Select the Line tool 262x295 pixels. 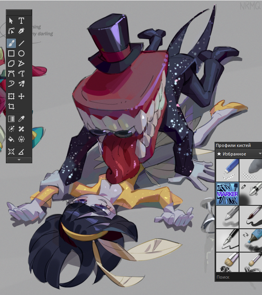[x=21, y=43]
